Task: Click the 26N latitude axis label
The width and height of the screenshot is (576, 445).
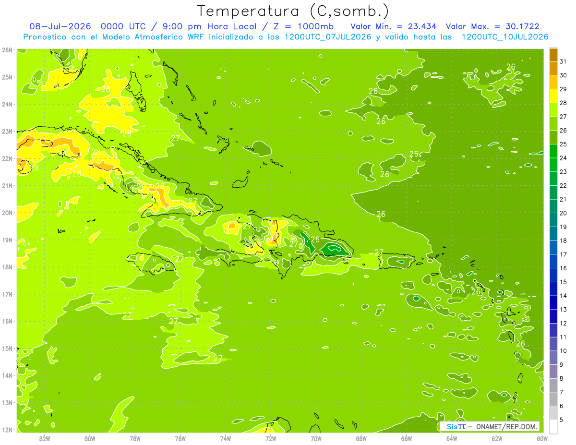Action: pos(7,49)
